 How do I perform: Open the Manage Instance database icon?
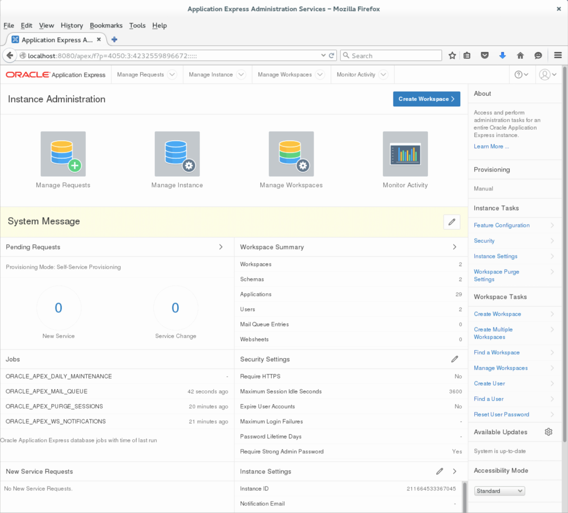tap(177, 154)
